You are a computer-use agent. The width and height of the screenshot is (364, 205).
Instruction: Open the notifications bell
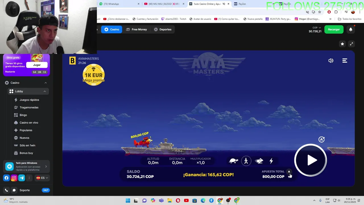351,29
